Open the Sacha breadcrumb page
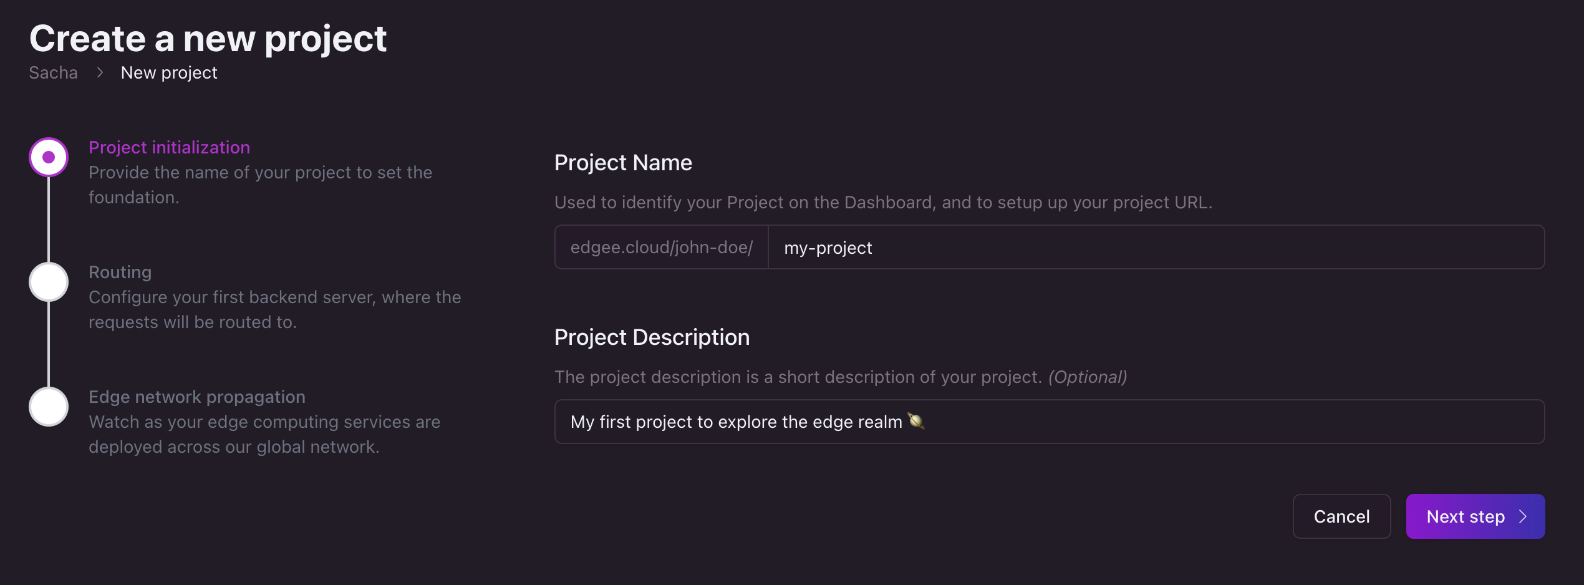The height and width of the screenshot is (585, 1584). [x=53, y=72]
